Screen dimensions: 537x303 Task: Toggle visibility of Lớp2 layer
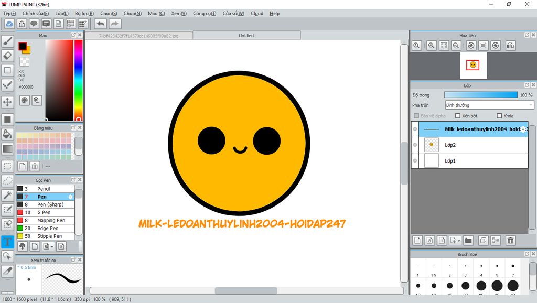(x=415, y=145)
